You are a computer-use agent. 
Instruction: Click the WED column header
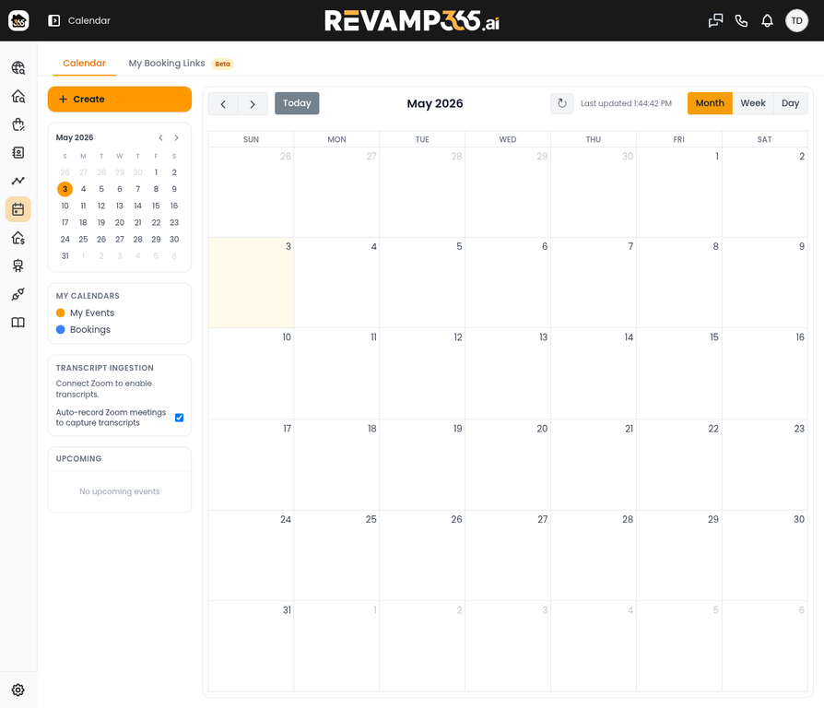508,139
